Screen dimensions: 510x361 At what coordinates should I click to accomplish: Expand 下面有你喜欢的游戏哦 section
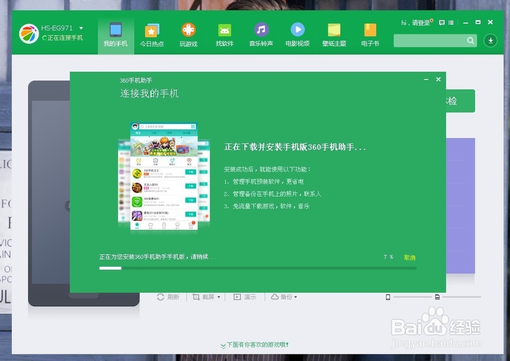pos(254,345)
